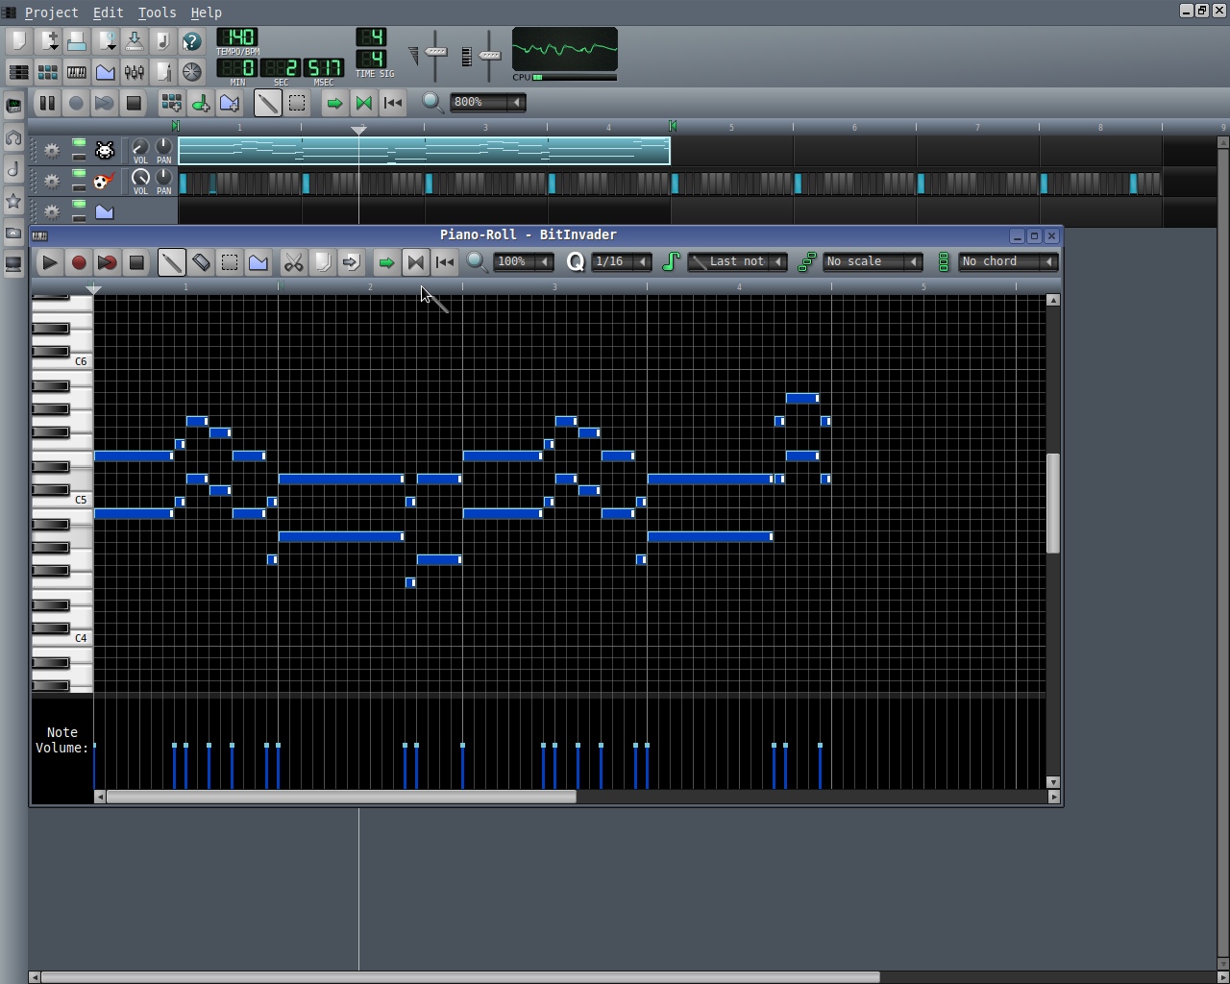Click the cut notes scissors icon
The width and height of the screenshot is (1230, 984).
[x=293, y=262]
